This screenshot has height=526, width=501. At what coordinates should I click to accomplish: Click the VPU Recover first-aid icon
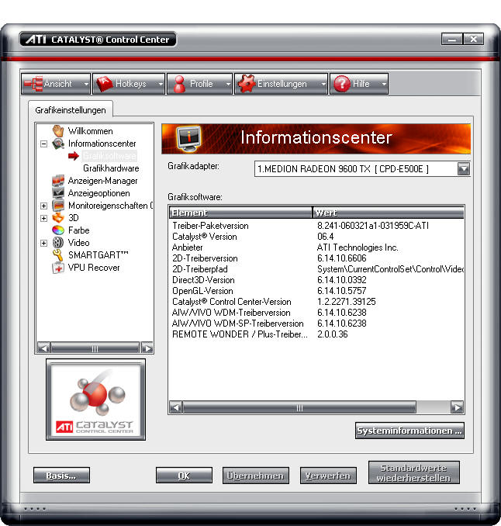coord(58,268)
